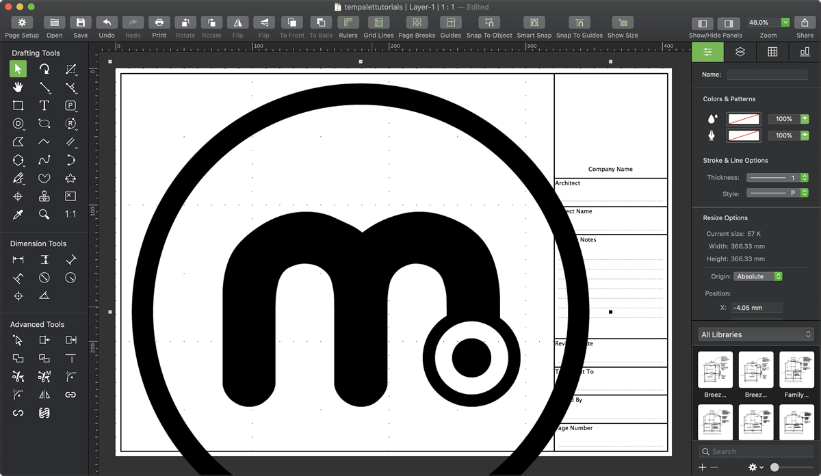Click the 1:1 scale tool
The image size is (821, 476).
click(x=70, y=215)
